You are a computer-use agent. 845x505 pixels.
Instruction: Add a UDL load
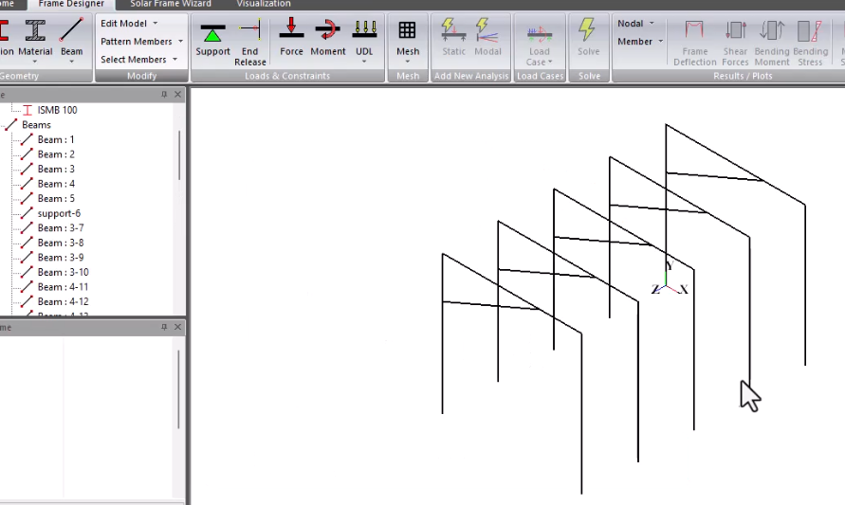tap(364, 37)
